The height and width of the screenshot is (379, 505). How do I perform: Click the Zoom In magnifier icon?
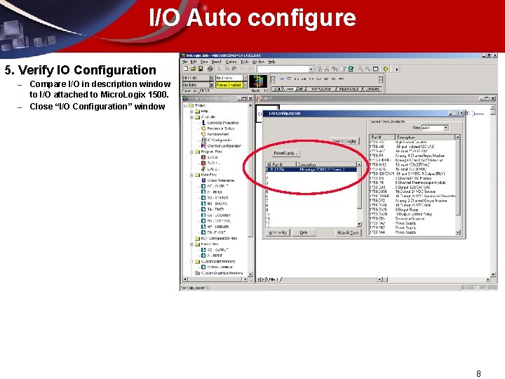coord(361,69)
